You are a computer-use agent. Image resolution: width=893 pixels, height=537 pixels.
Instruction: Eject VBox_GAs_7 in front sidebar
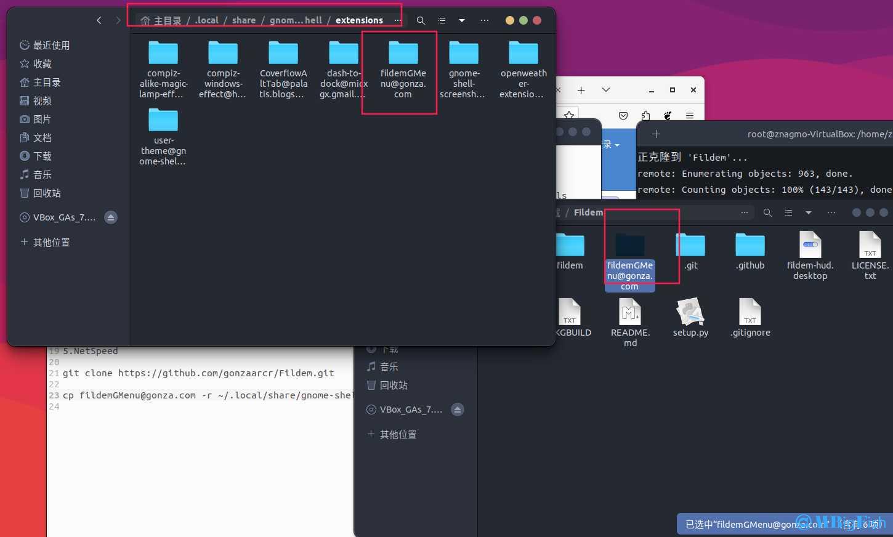pyautogui.click(x=111, y=217)
